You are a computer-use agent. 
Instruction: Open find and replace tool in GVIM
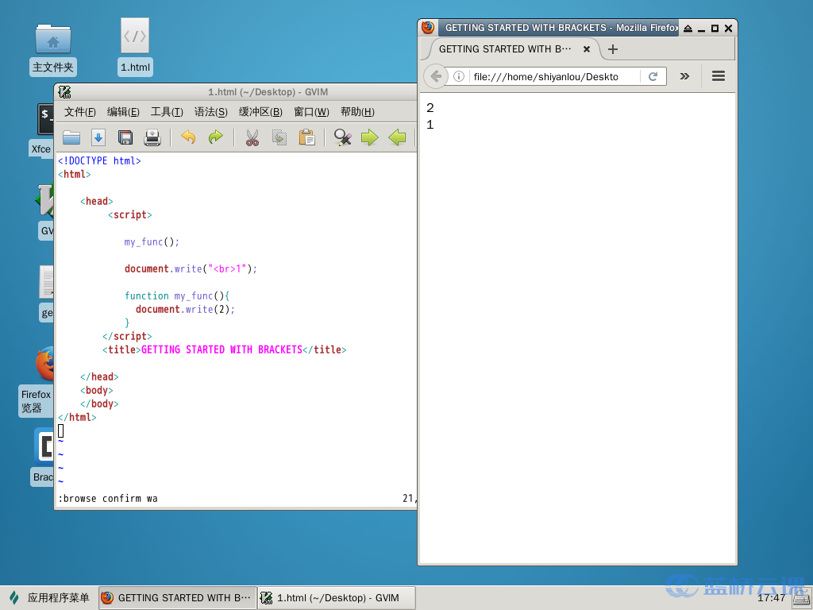pos(343,137)
